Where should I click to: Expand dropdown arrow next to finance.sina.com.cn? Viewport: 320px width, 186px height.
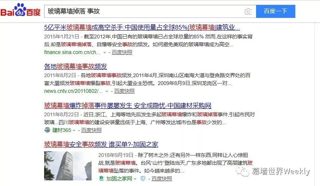tap(105, 53)
